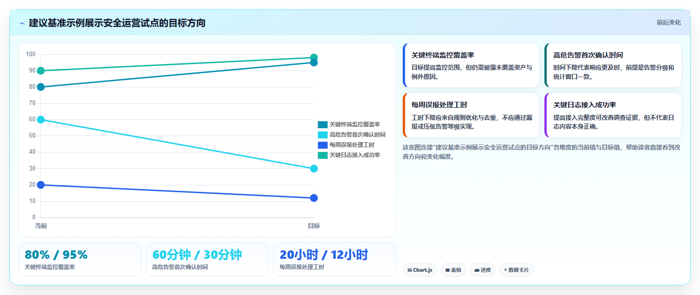The image size is (700, 295).
Task: Click legend text 关键日志接入成功率
Action: [x=355, y=155]
